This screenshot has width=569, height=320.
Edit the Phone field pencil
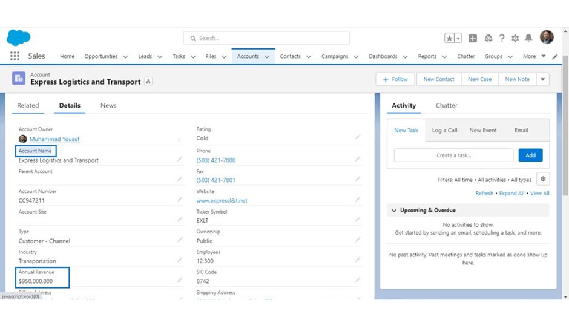coord(357,159)
